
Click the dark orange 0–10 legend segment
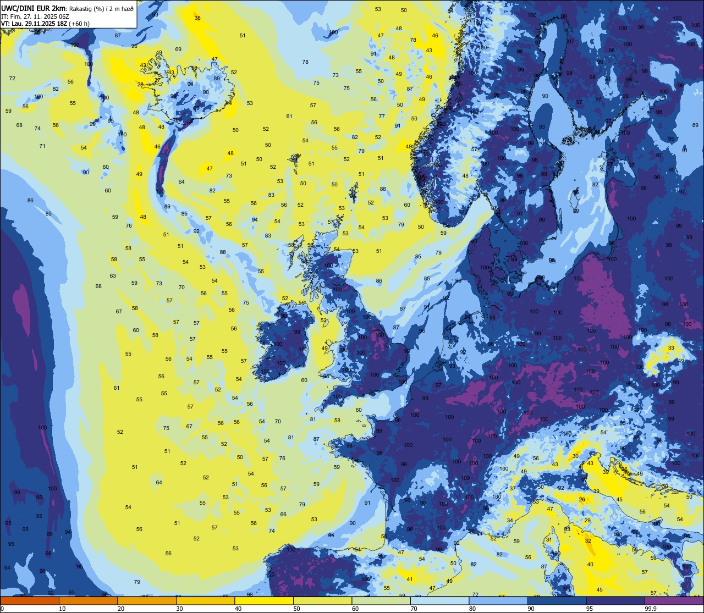30,600
